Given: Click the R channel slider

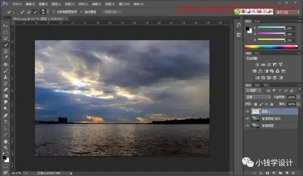Looking at the screenshot, I should click(271, 27).
